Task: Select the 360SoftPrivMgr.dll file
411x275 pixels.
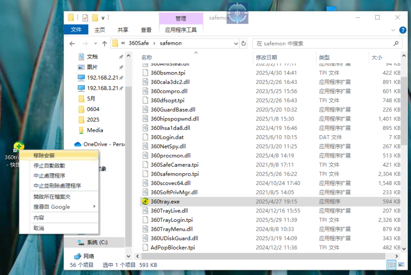Action: click(174, 192)
